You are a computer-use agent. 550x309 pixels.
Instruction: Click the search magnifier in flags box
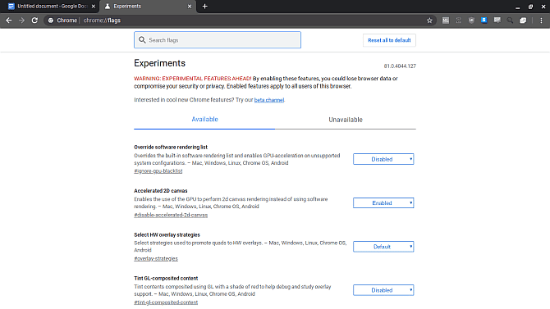pos(142,40)
